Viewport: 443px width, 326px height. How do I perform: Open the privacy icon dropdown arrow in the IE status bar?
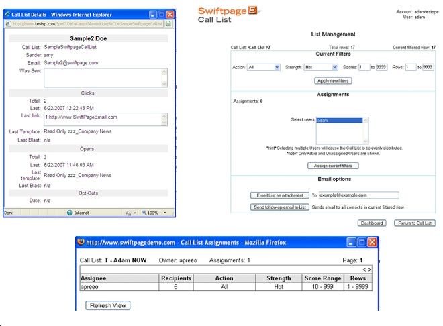pyautogui.click(x=135, y=213)
